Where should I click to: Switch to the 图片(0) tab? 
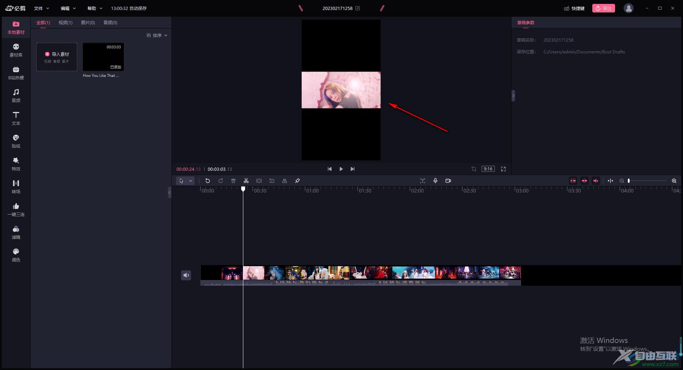click(x=88, y=22)
